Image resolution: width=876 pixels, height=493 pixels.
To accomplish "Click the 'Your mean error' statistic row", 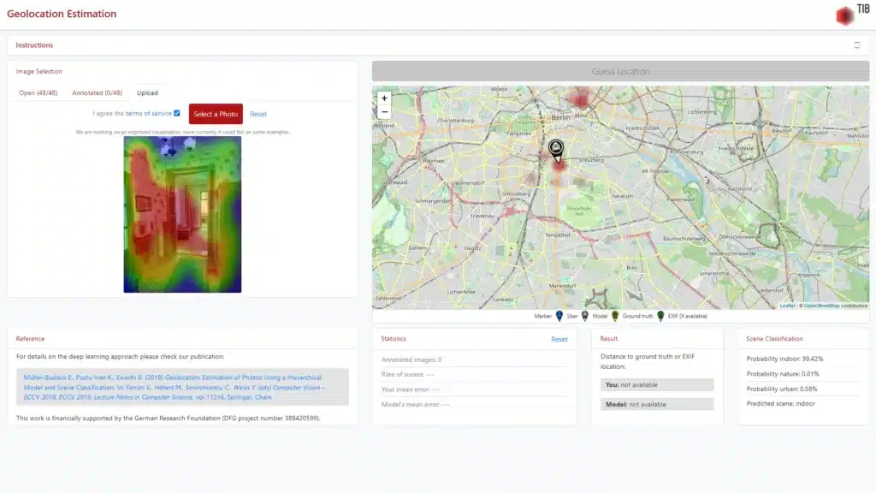I will pyautogui.click(x=474, y=389).
